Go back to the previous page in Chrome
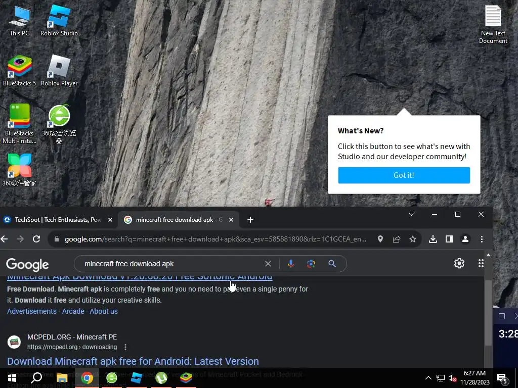This screenshot has width=518, height=388. click(4, 239)
